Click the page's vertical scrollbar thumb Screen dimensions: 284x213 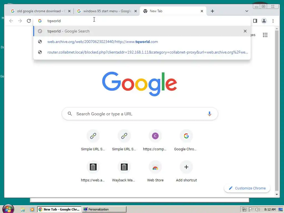[x=277, y=110]
